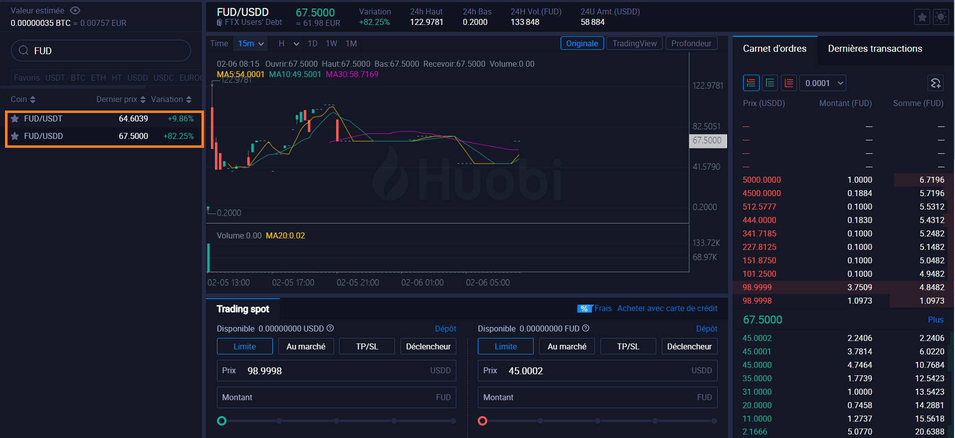Viewport: 955px width, 438px height.
Task: Show the Profondeur depth chart
Action: (x=691, y=43)
